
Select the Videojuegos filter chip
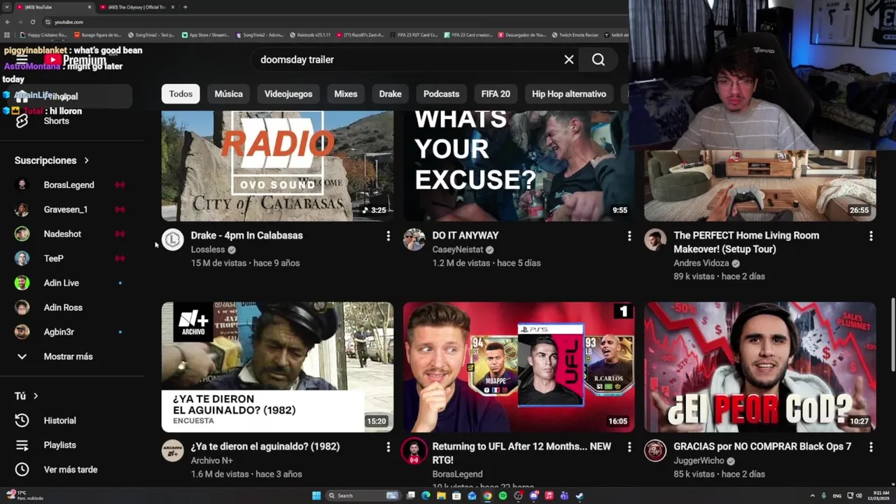click(288, 94)
